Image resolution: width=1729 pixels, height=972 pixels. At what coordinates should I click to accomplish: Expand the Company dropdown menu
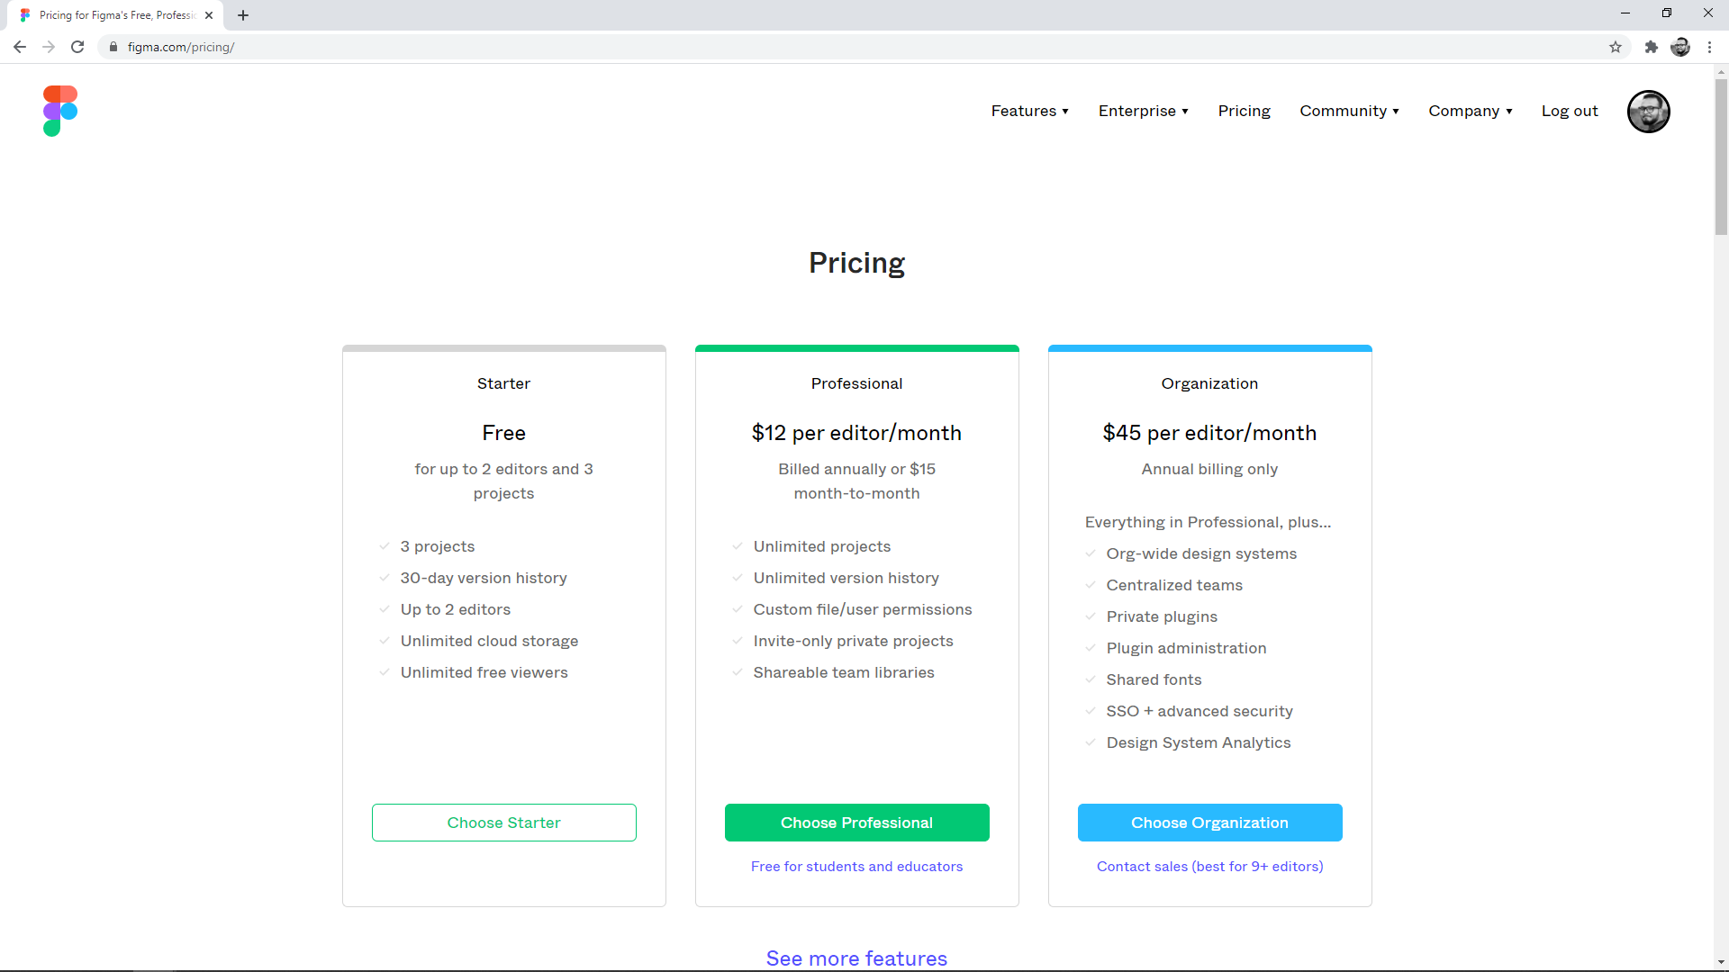(1470, 111)
